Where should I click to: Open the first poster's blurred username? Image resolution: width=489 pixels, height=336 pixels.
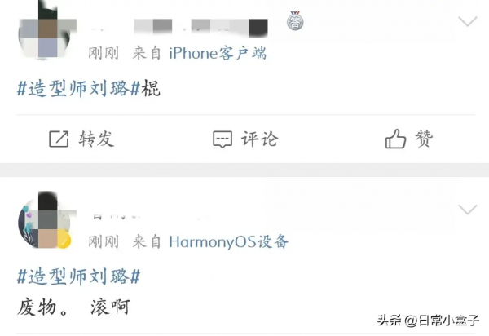179,28
